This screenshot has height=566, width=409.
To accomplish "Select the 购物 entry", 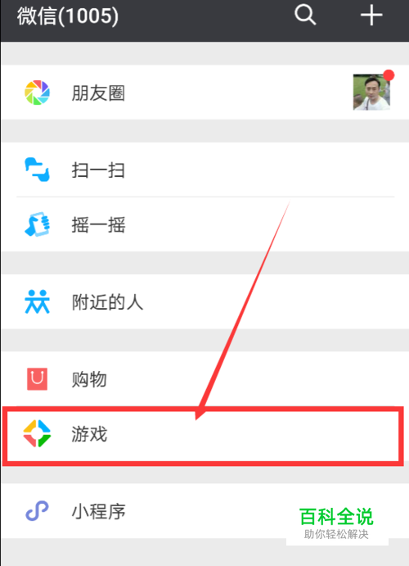I will pyautogui.click(x=204, y=379).
